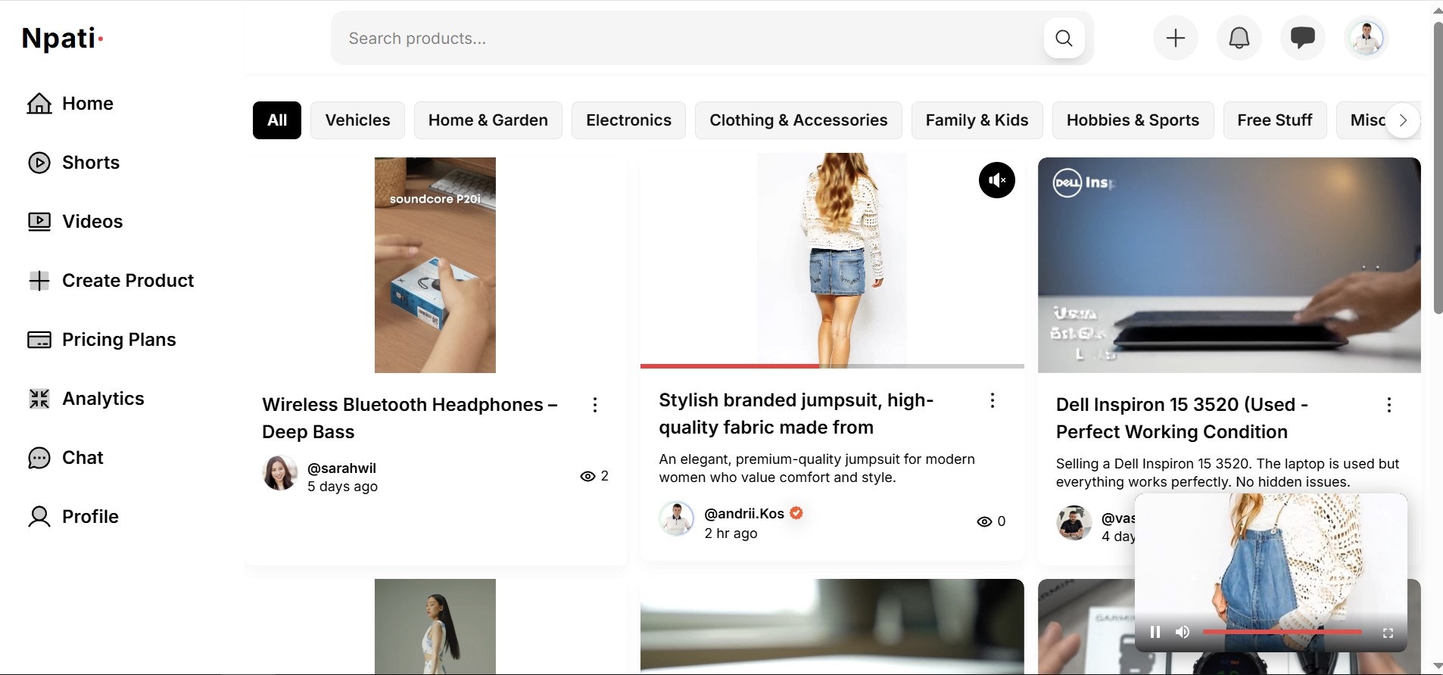This screenshot has height=675, width=1443.
Task: Open @andrii.Kos profile link
Action: point(744,514)
